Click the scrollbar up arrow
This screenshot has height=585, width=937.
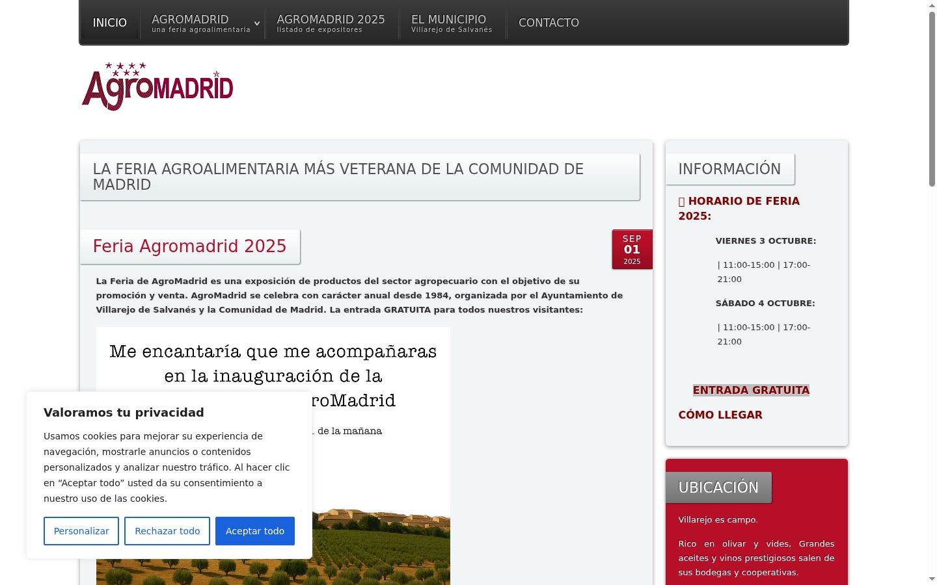[932, 5]
